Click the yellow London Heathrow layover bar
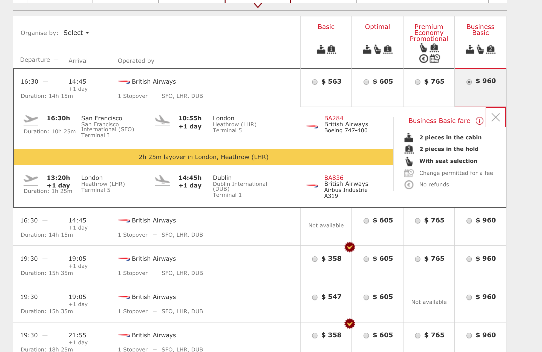 pos(203,157)
